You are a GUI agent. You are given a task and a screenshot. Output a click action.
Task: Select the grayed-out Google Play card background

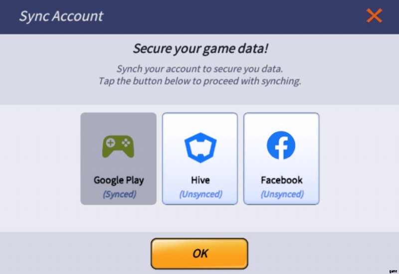[x=118, y=158]
